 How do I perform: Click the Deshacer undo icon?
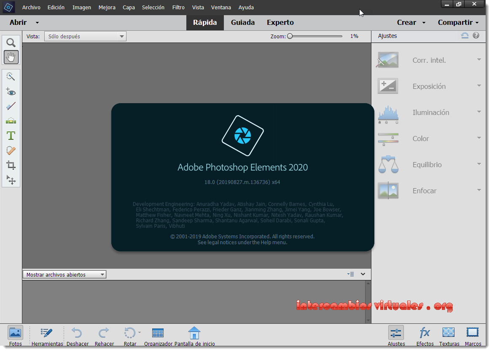[77, 333]
